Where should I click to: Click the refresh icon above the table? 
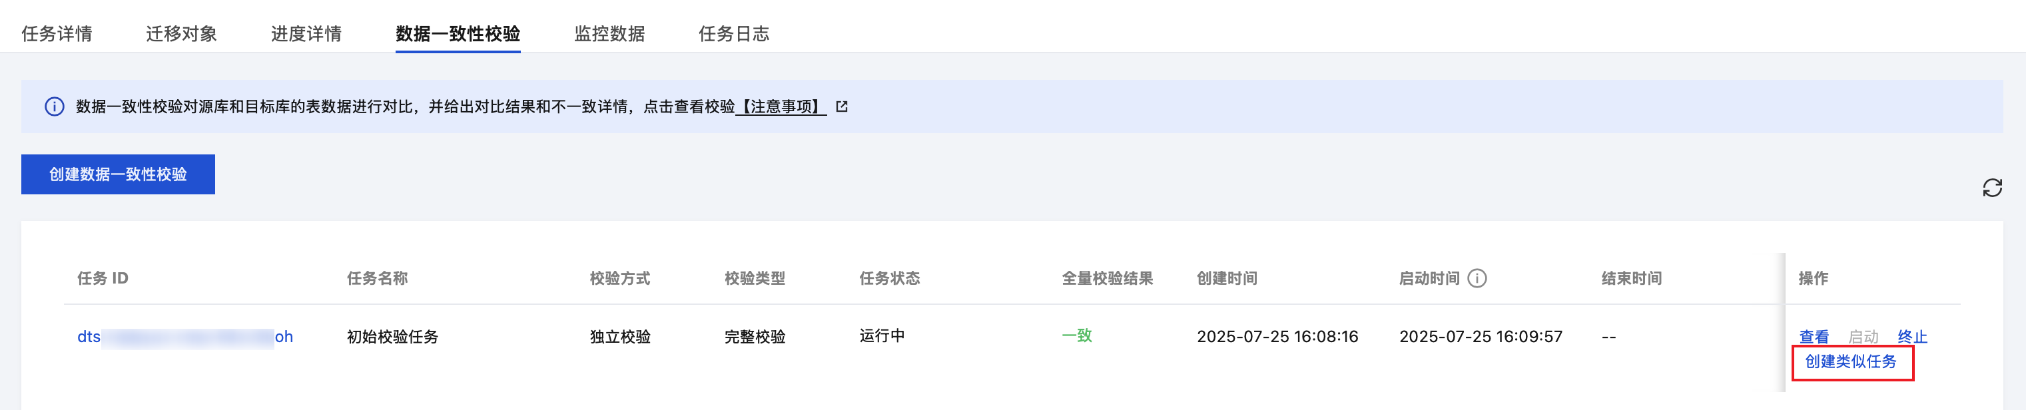[x=1991, y=188]
